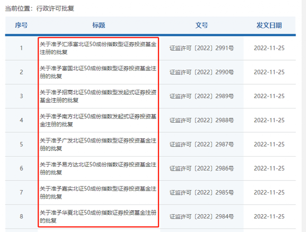Click document number 证监许可〔2022〕2984号

point(201,216)
